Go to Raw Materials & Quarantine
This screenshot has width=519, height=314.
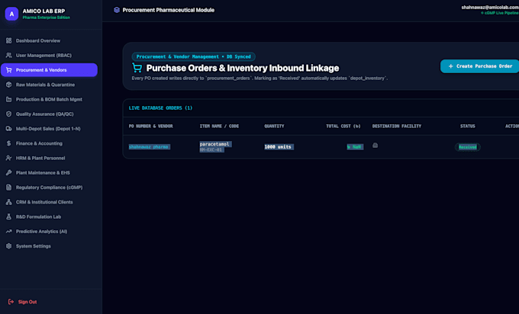tap(49, 85)
